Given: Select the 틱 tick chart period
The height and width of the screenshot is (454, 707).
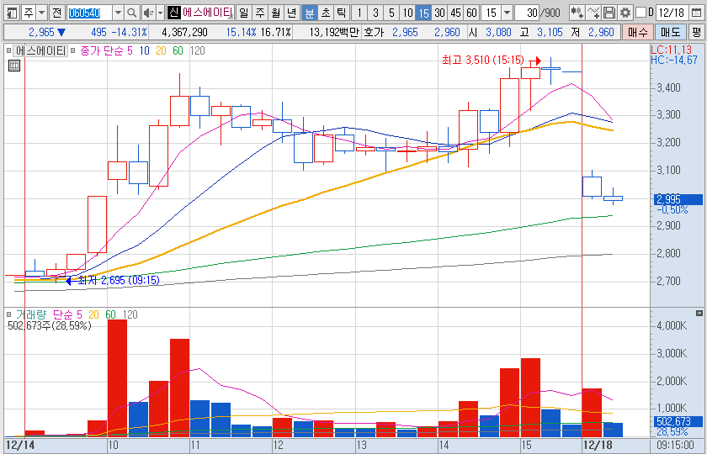Looking at the screenshot, I should tap(342, 13).
